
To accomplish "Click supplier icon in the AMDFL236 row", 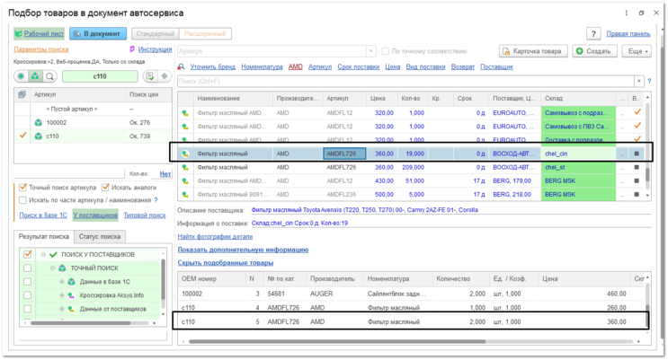I will pyautogui.click(x=185, y=195).
